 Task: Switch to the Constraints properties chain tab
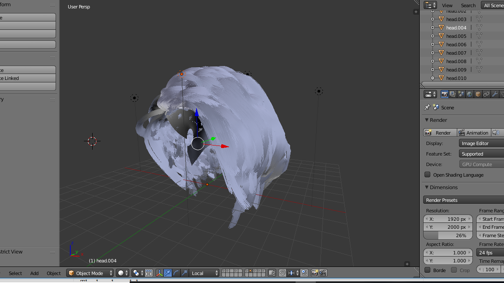click(486, 94)
